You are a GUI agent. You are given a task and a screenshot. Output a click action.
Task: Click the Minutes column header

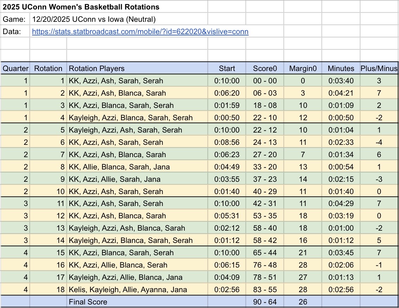point(341,69)
